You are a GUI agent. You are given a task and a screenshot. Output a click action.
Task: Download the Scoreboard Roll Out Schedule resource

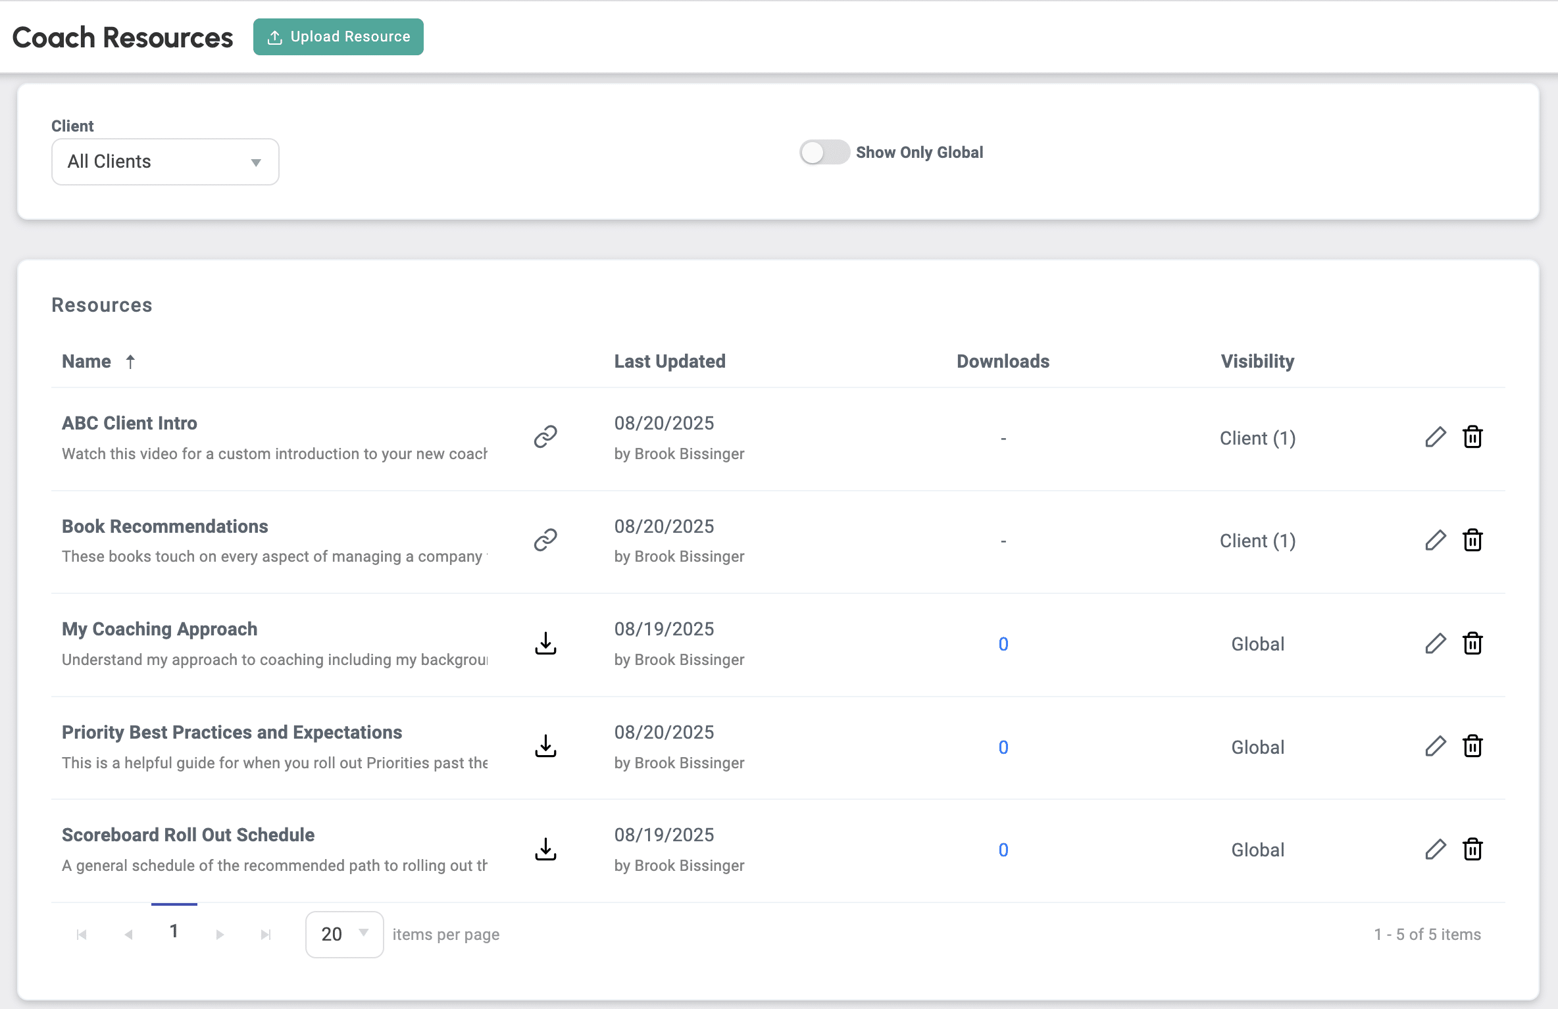tap(545, 849)
